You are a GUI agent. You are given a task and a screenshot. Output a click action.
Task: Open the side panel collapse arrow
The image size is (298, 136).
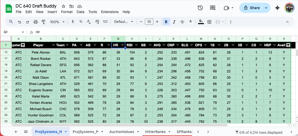coord(291,132)
